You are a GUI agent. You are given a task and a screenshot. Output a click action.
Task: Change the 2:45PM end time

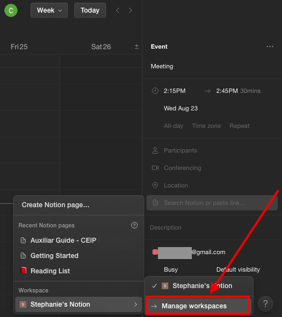click(227, 91)
